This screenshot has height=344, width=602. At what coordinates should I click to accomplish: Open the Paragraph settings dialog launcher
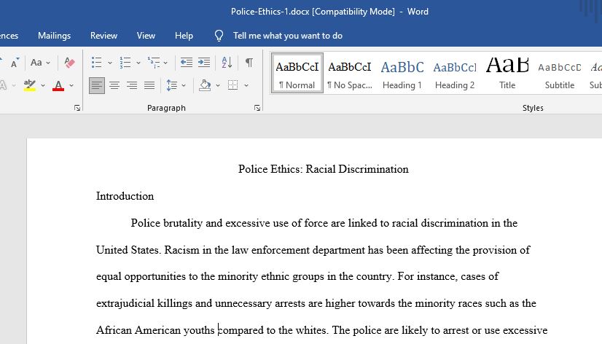tap(257, 109)
